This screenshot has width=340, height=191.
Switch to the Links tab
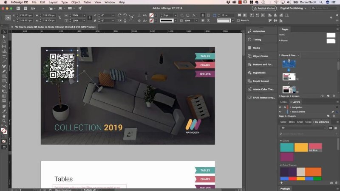pos(283,102)
